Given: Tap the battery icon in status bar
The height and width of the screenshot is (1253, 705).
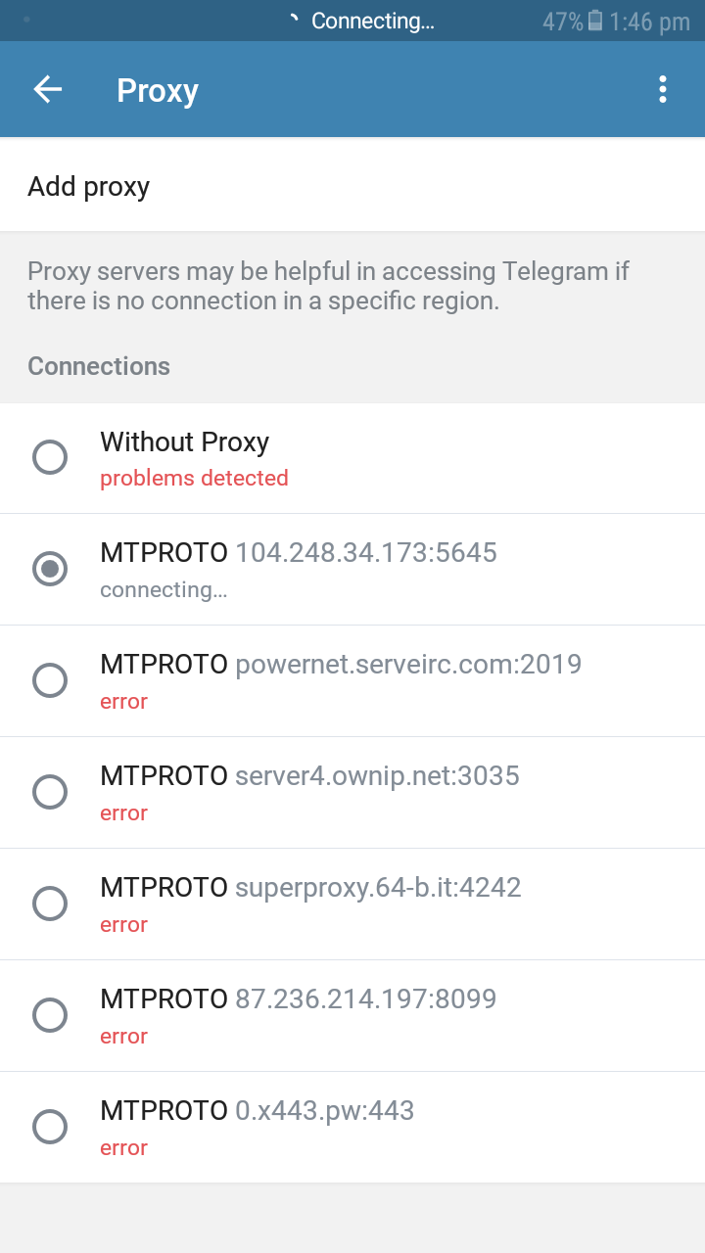Looking at the screenshot, I should 595,22.
